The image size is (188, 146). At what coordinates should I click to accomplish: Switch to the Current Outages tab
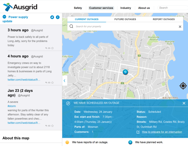pos(86,19)
